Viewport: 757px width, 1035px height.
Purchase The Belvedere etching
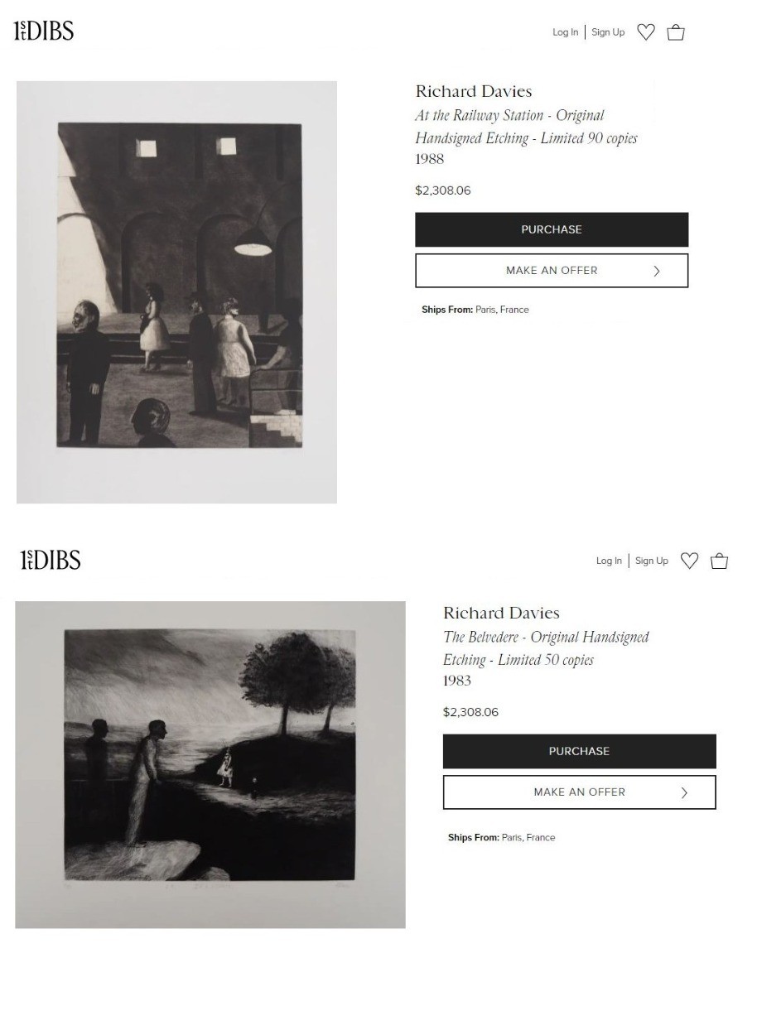(x=579, y=751)
